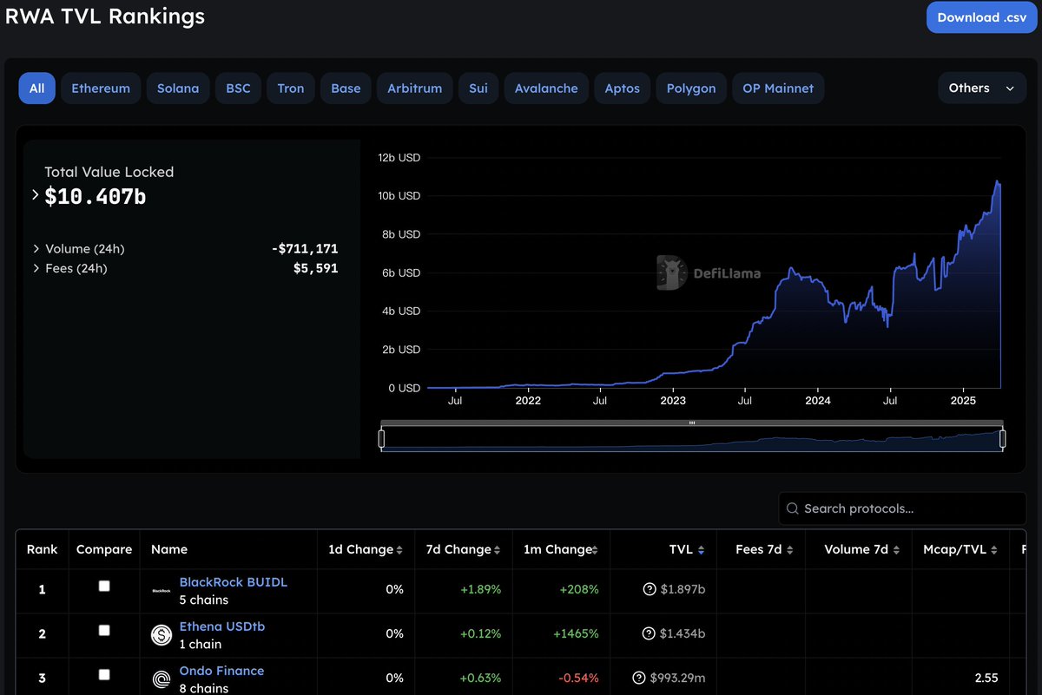
Task: Filter rankings by Tron
Action: (x=291, y=89)
